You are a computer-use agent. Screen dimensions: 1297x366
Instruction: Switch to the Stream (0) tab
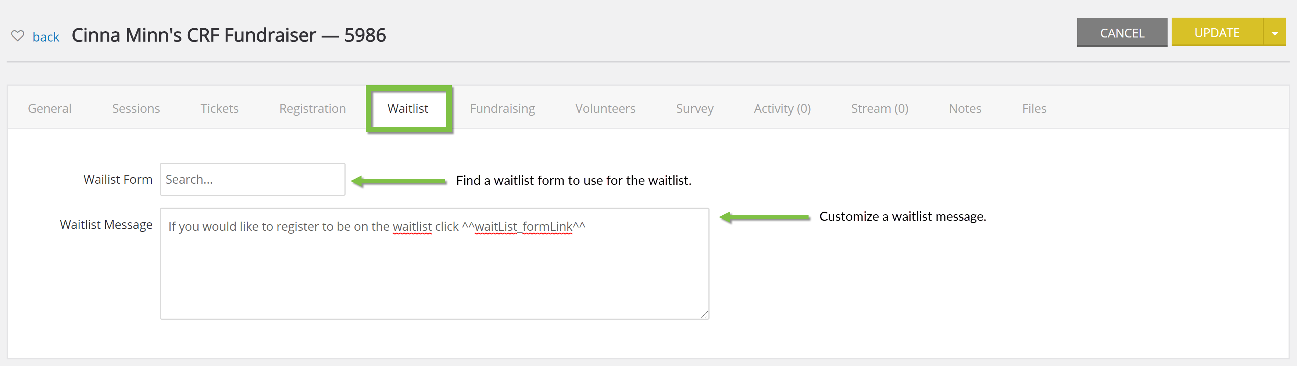click(880, 108)
